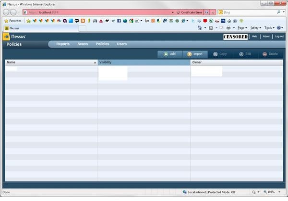Click the Print toolbar icon
The image size is (288, 201).
click(228, 28)
